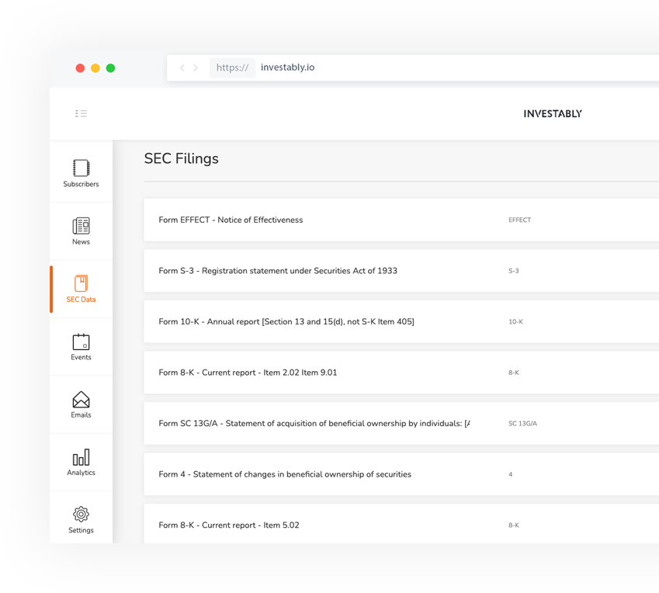
Task: Click the browser forward arrow
Action: coord(196,68)
